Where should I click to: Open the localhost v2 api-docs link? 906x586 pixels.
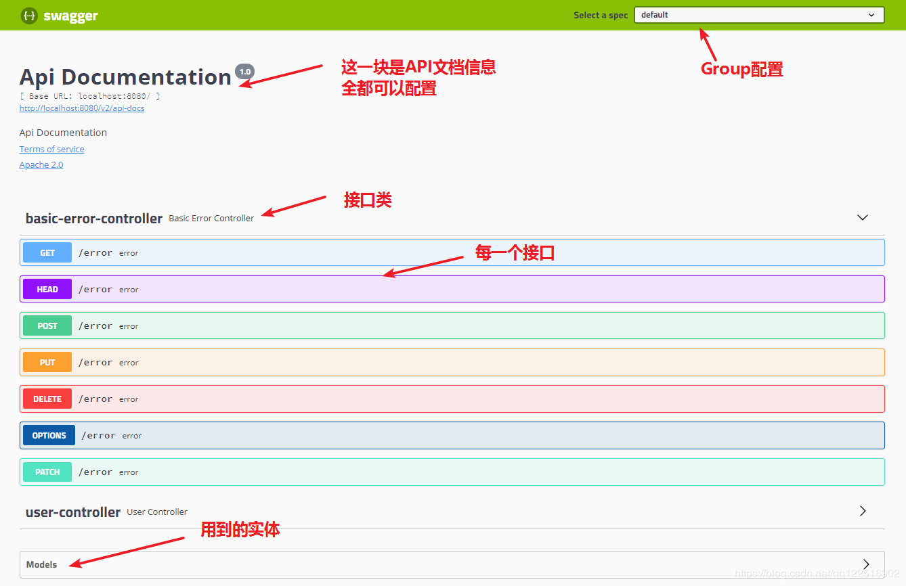(x=82, y=108)
